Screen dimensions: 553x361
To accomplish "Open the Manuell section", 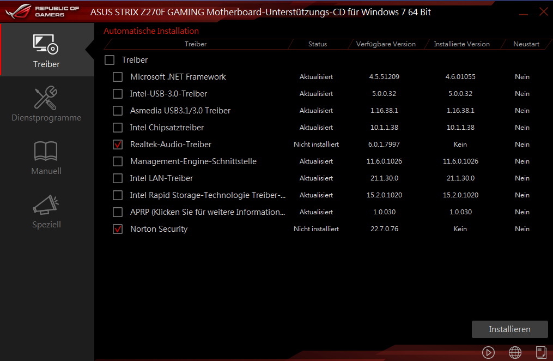I will pos(46,158).
